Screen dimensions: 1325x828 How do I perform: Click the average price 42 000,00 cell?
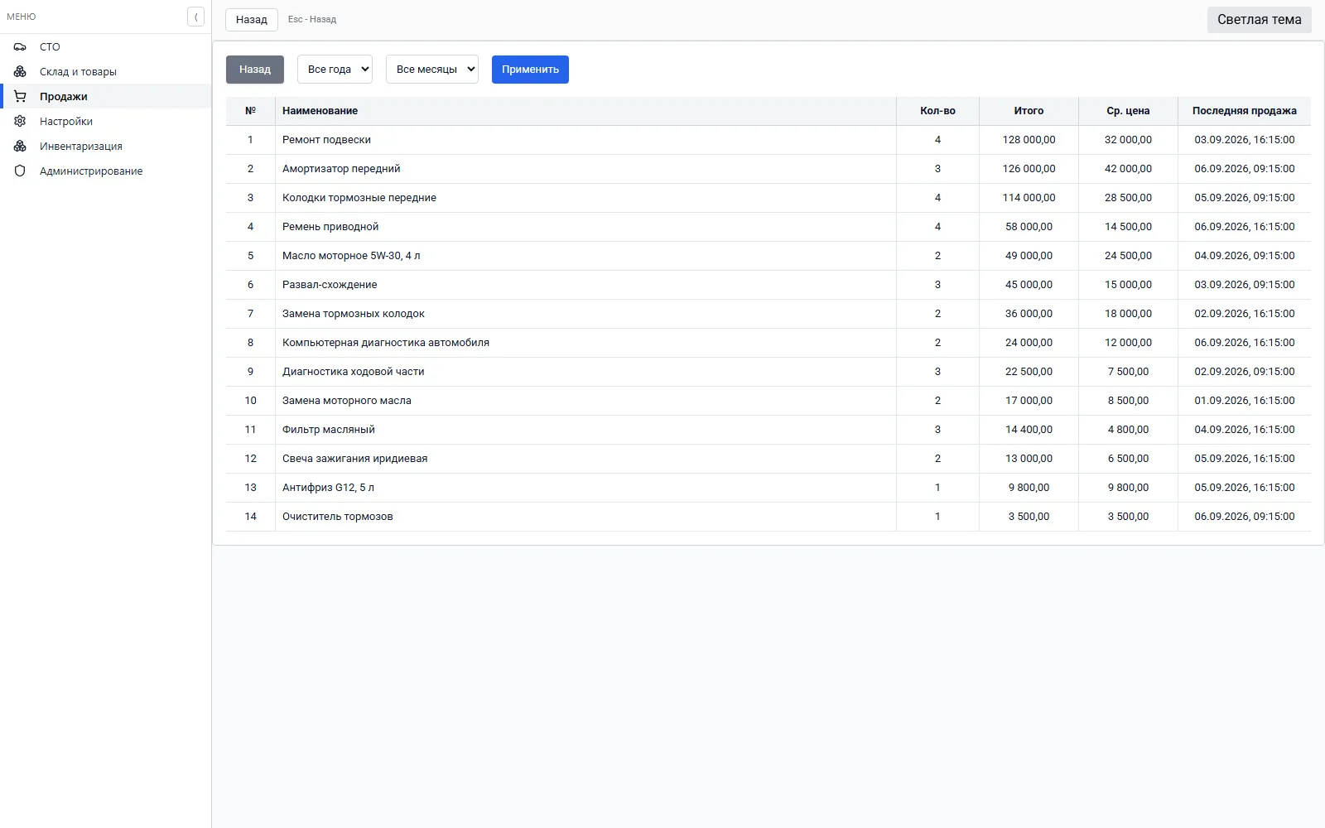click(x=1128, y=169)
